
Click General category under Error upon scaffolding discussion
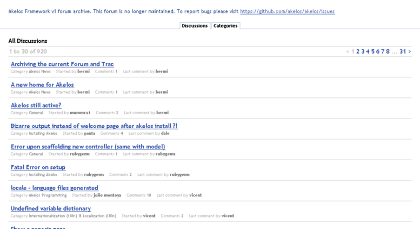(x=36, y=154)
